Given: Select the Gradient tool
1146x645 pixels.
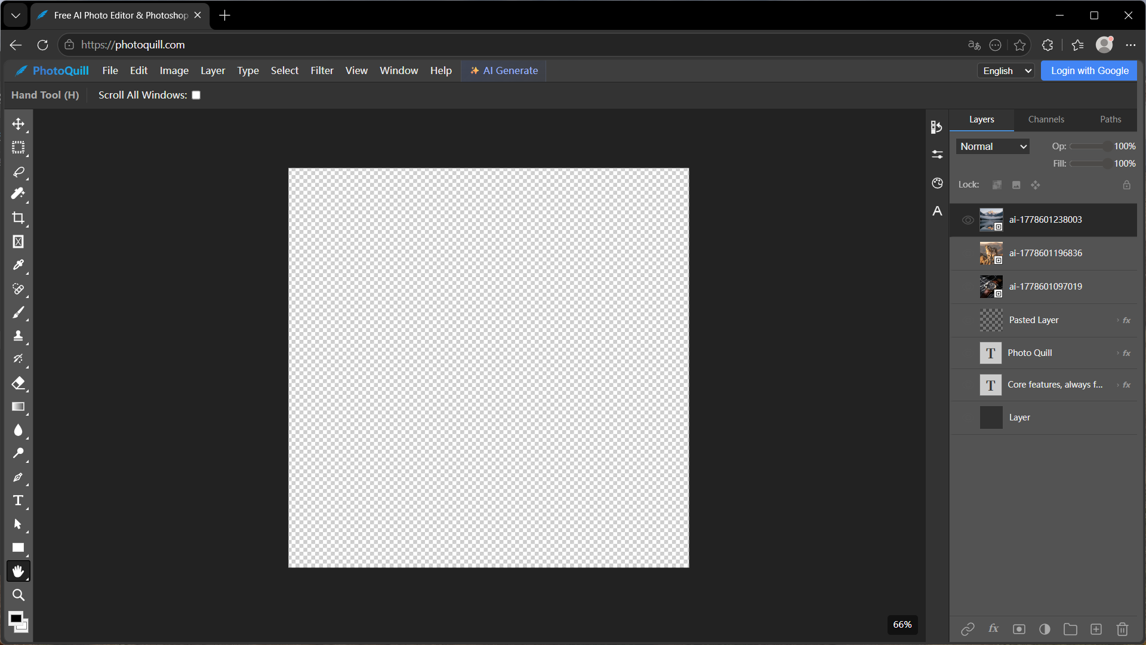Looking at the screenshot, I should [x=18, y=407].
